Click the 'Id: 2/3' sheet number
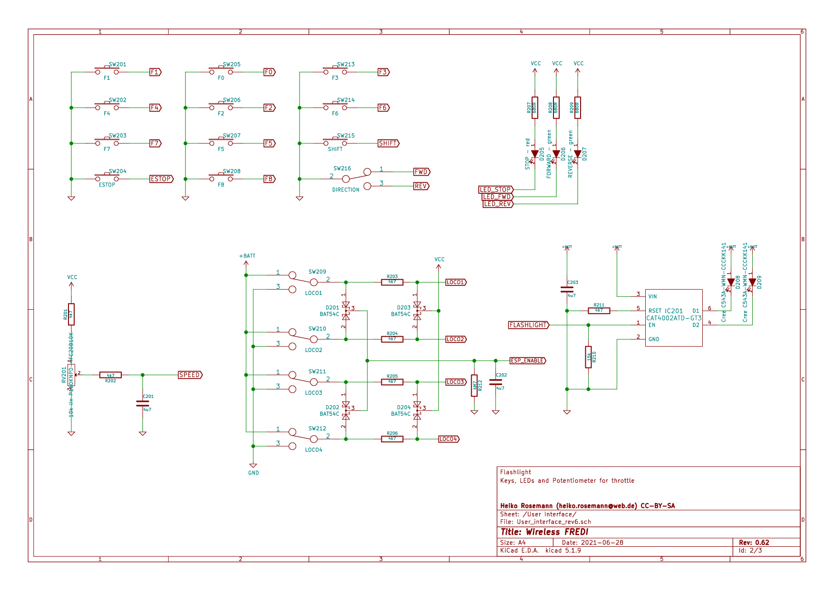The width and height of the screenshot is (834, 590). (750, 551)
